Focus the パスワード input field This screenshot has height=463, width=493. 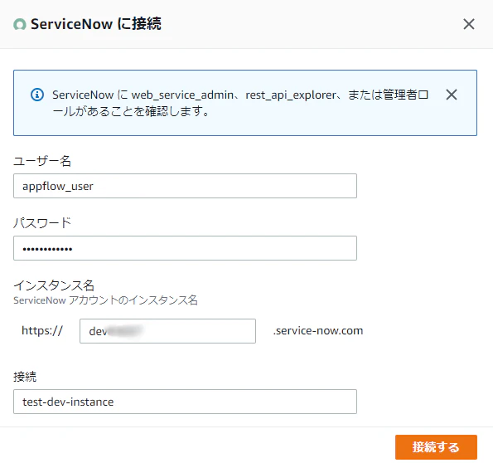(x=185, y=248)
